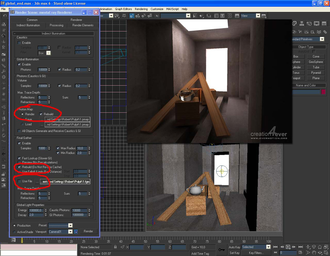Image resolution: width=330 pixels, height=256 pixels.
Task: Enable the Final Gather Use File checkbox
Action: click(19, 181)
